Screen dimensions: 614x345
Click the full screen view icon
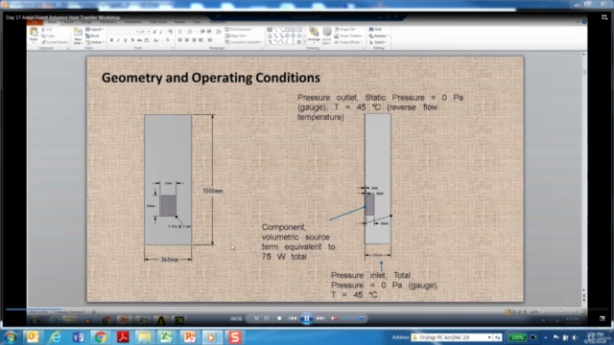pos(602,318)
